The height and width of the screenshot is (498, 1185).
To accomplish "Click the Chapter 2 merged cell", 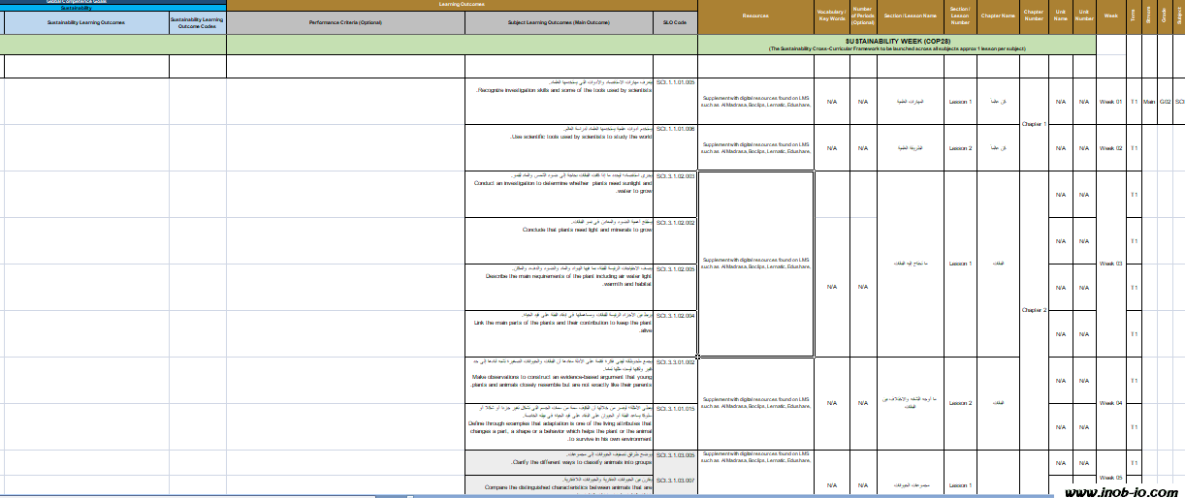I will (x=1034, y=310).
